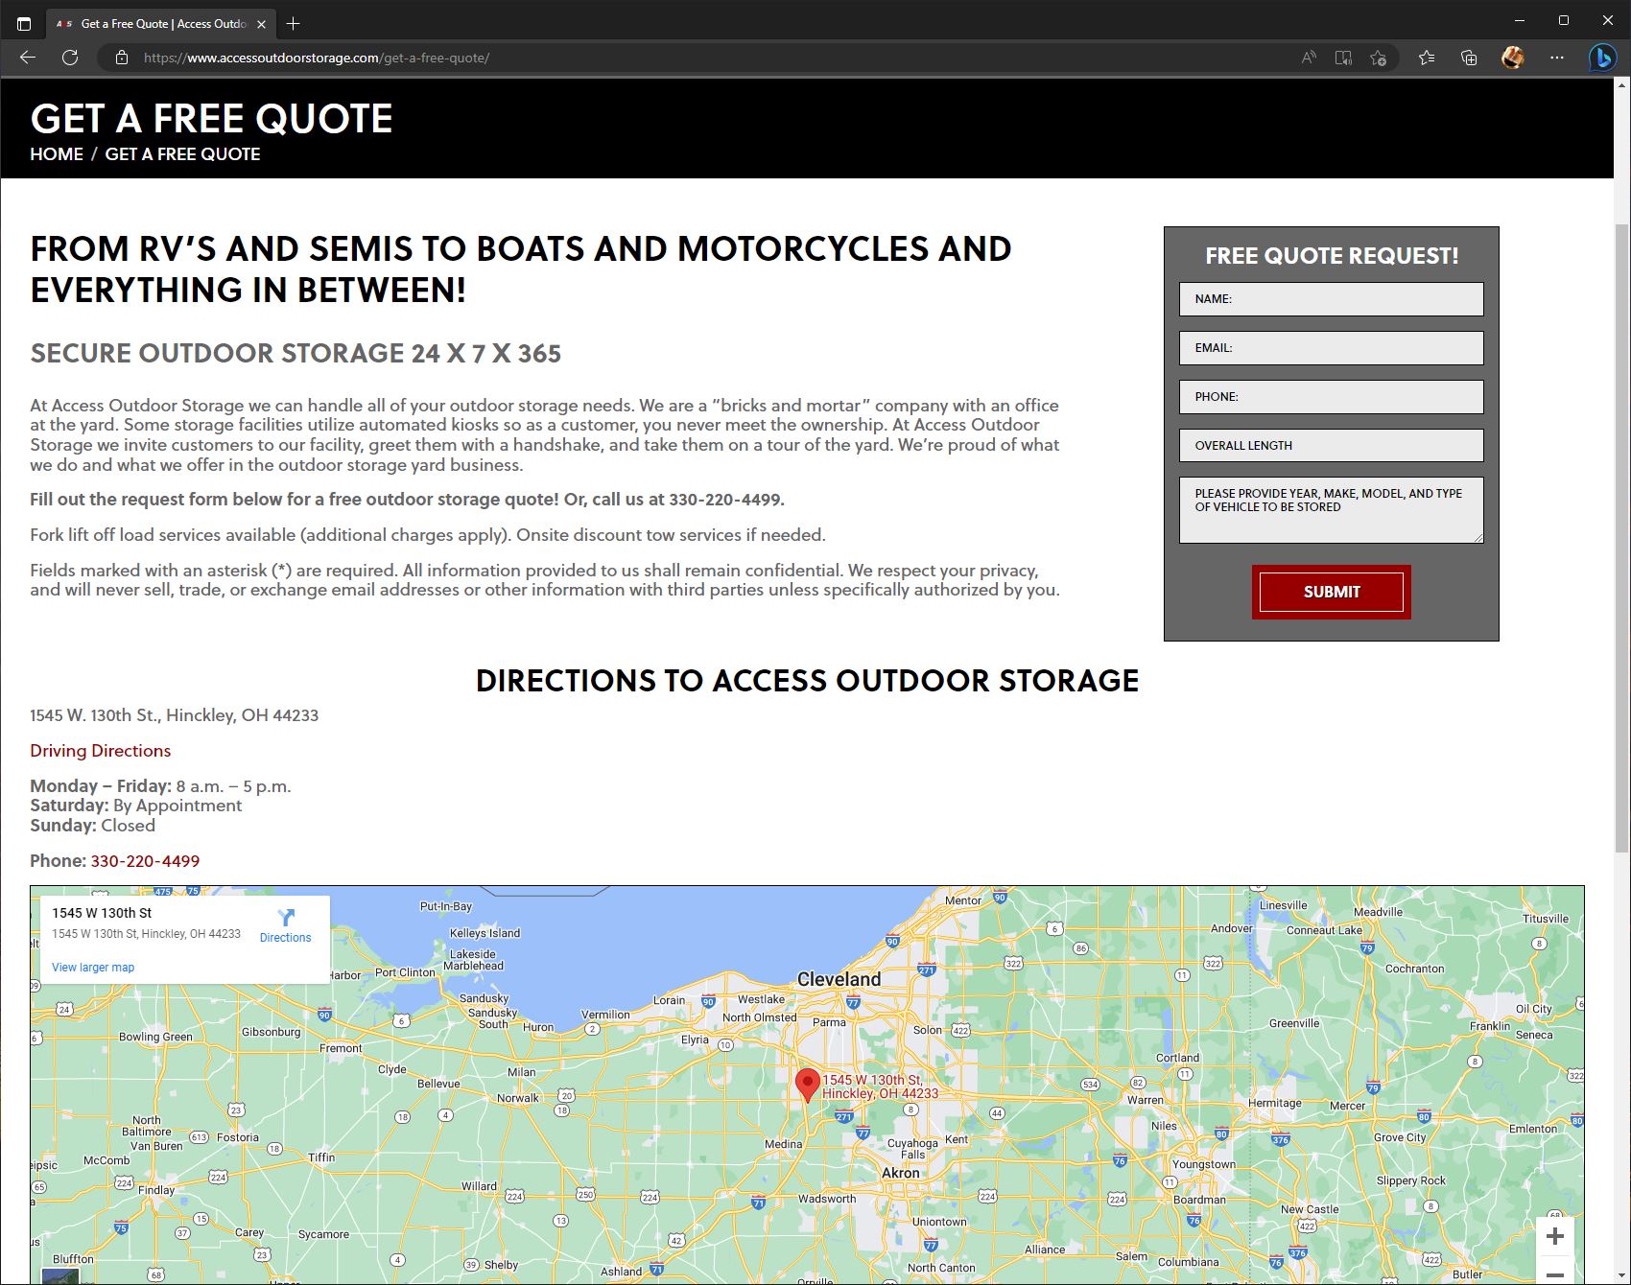
Task: Open the browser profile avatar
Action: tap(1513, 58)
